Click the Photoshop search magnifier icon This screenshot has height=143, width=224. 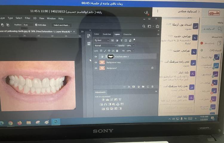(x=144, y=26)
